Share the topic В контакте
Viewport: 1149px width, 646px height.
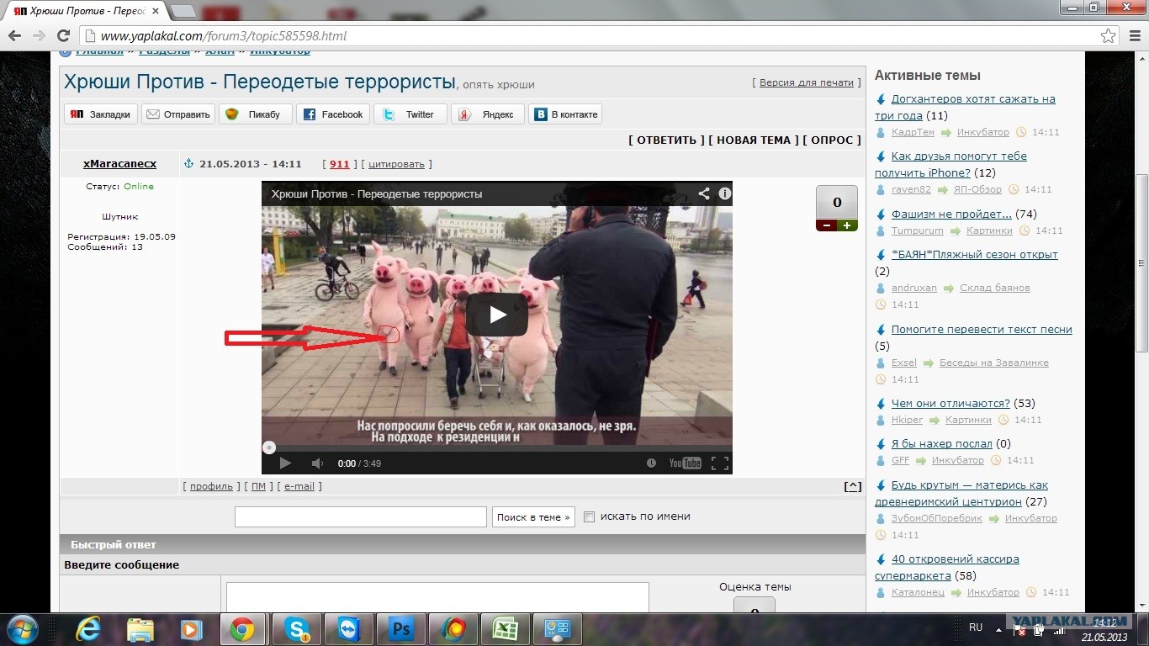coord(565,114)
